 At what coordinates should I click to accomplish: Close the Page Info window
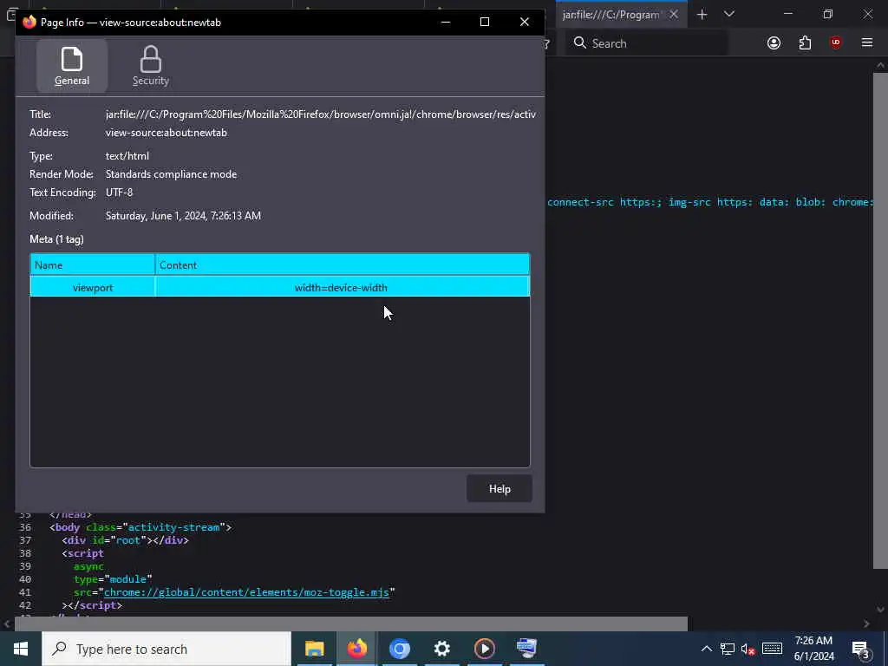525,22
